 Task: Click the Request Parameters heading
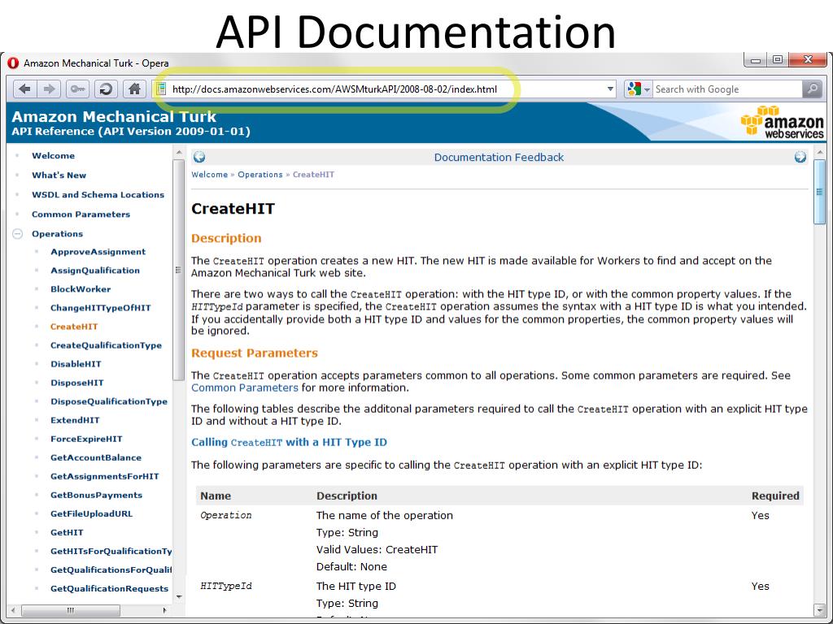254,353
